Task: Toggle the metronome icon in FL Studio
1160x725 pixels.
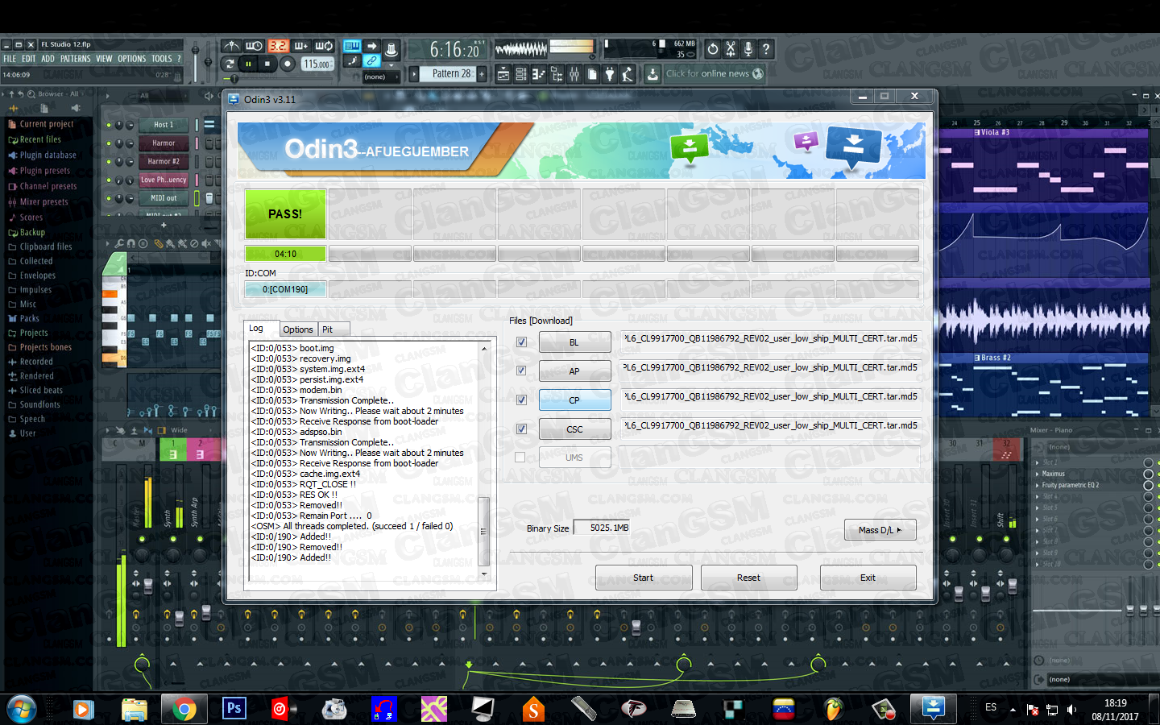Action: click(x=231, y=46)
